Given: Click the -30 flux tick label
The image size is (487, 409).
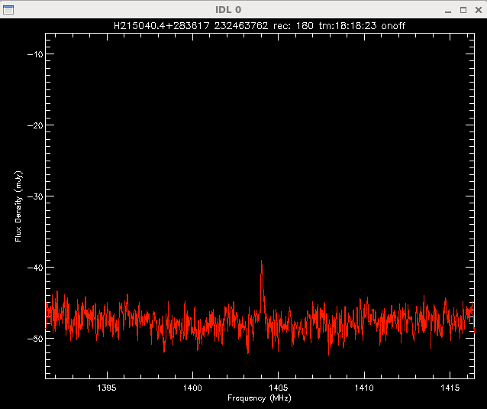Looking at the screenshot, I should (34, 196).
